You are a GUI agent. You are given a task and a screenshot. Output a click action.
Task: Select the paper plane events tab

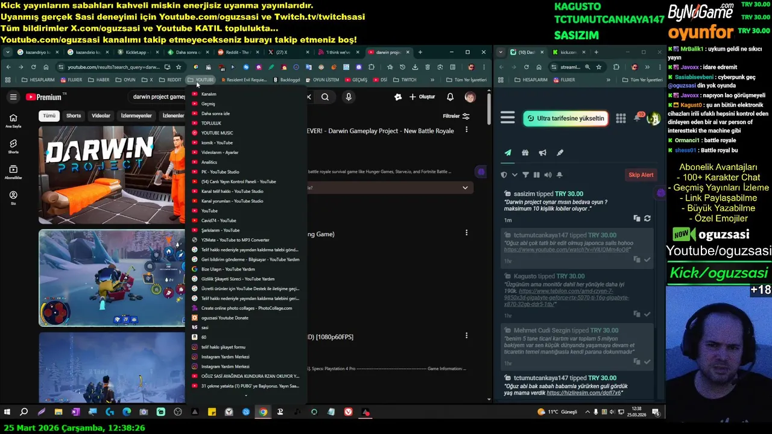(508, 153)
